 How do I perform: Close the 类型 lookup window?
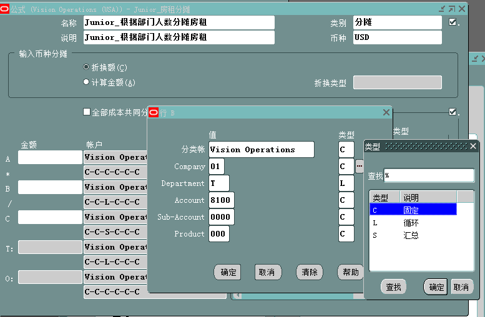pyautogui.click(x=473, y=146)
